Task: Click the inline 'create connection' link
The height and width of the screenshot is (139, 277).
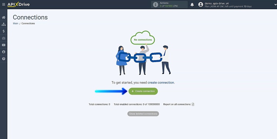Action: [x=161, y=83]
